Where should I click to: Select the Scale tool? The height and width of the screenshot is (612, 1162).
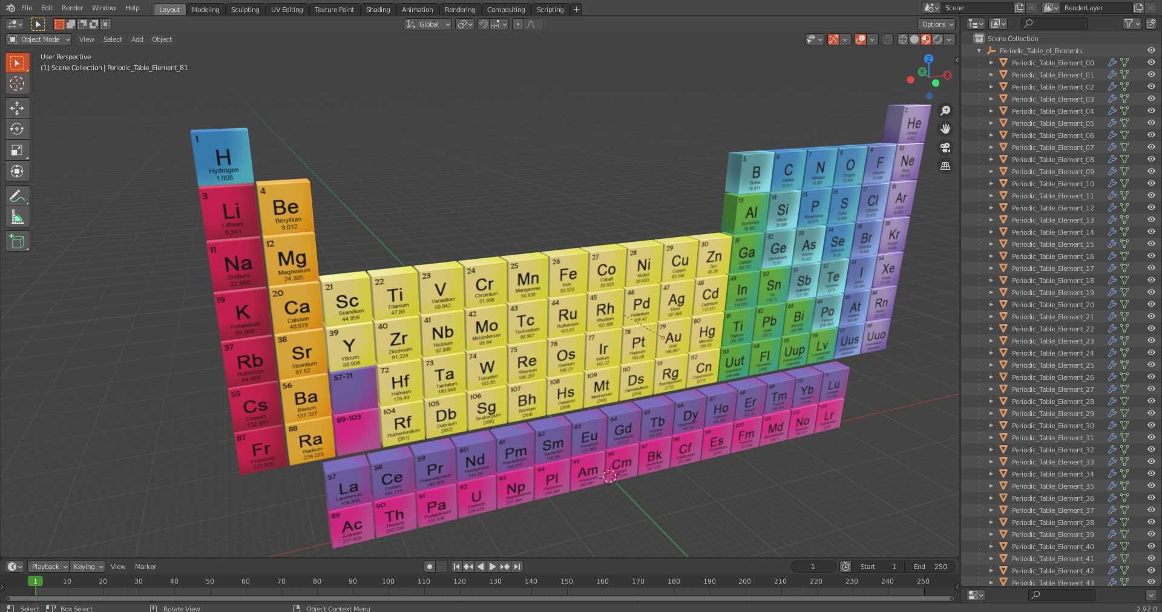[x=17, y=150]
